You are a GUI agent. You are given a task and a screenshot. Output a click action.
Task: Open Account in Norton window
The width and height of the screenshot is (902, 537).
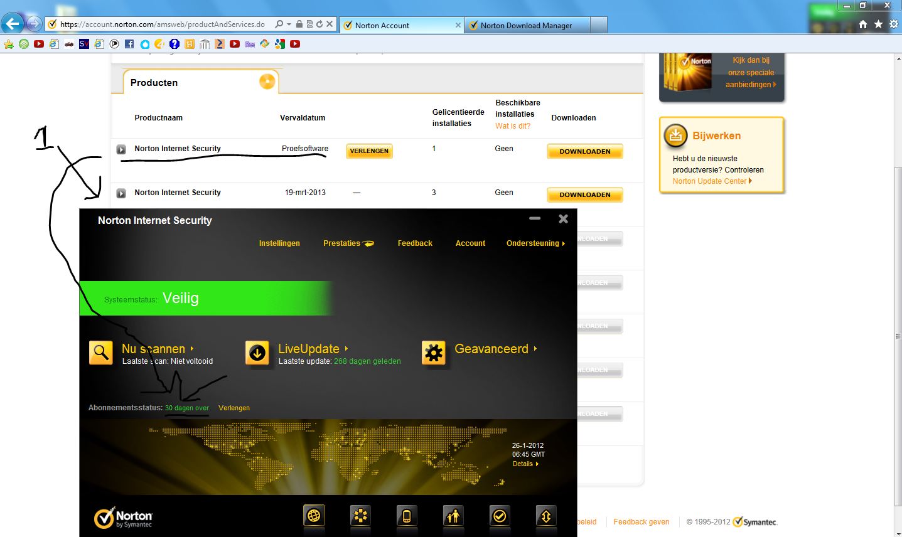pyautogui.click(x=470, y=243)
